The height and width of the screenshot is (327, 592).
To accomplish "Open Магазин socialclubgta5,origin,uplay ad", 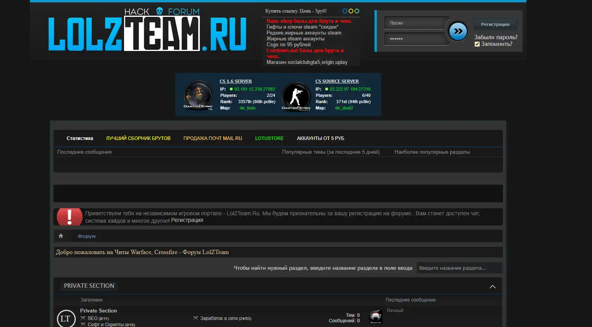I will (307, 62).
